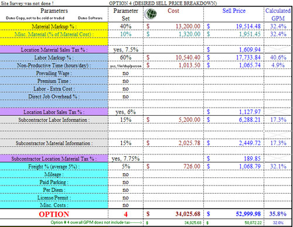Click material cost value 13,200.00
Image resolution: width=293 pixels, height=227 pixels.
(x=188, y=26)
